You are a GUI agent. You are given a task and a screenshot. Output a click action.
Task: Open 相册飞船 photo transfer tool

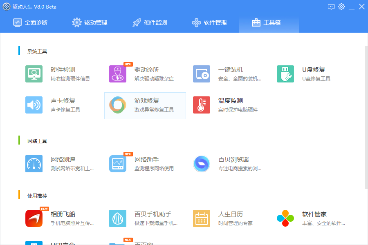(48, 218)
